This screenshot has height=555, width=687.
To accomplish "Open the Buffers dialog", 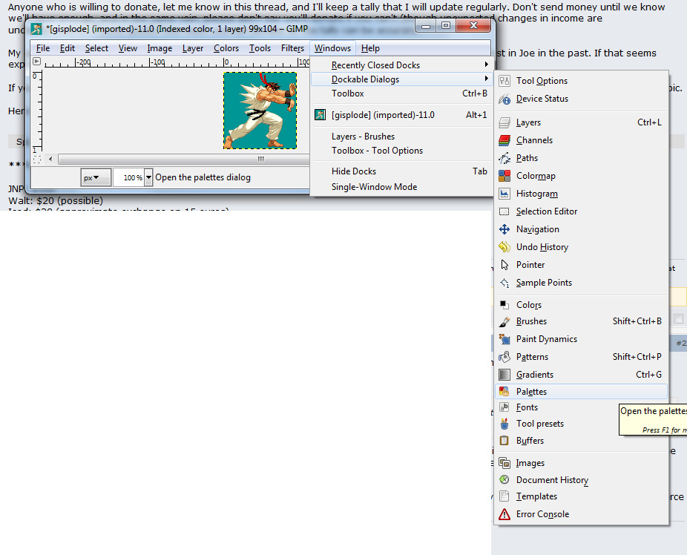I will pos(581,441).
